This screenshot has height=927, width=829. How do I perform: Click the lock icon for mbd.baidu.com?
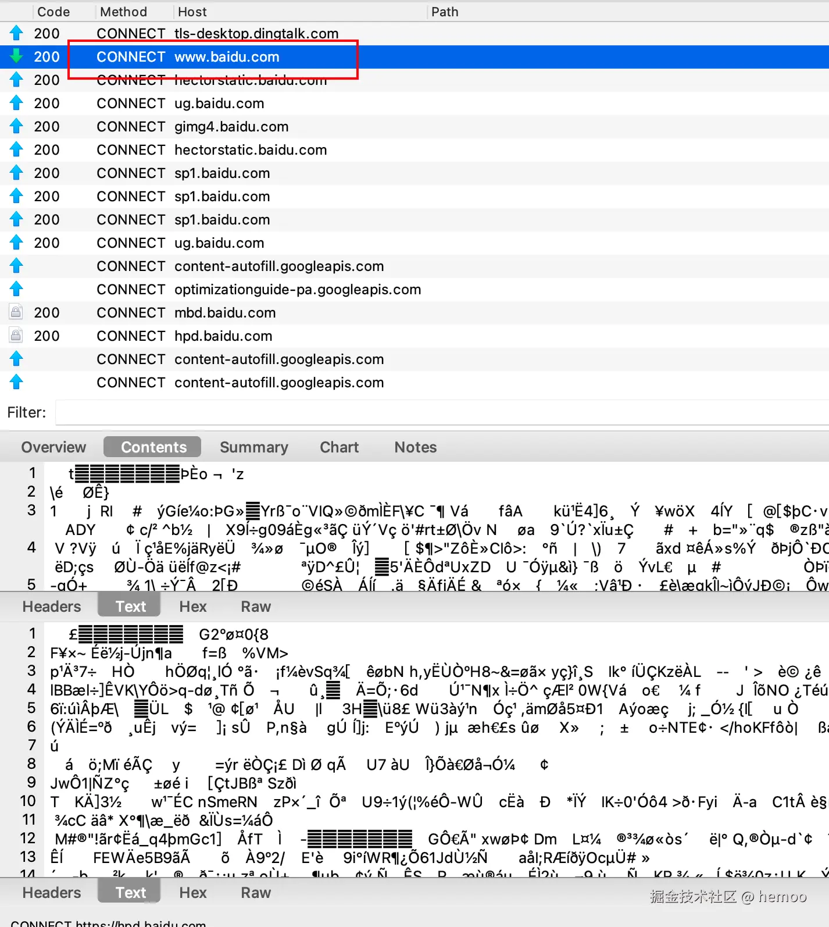(16, 312)
